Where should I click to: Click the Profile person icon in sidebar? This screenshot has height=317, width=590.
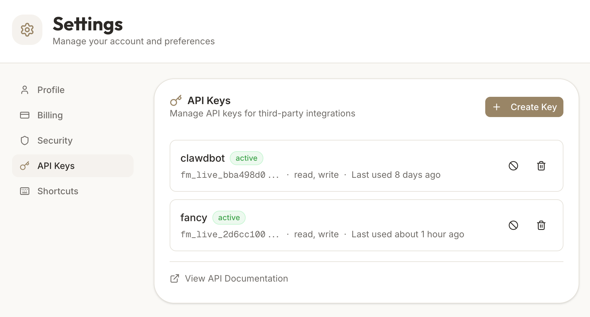[x=25, y=90]
